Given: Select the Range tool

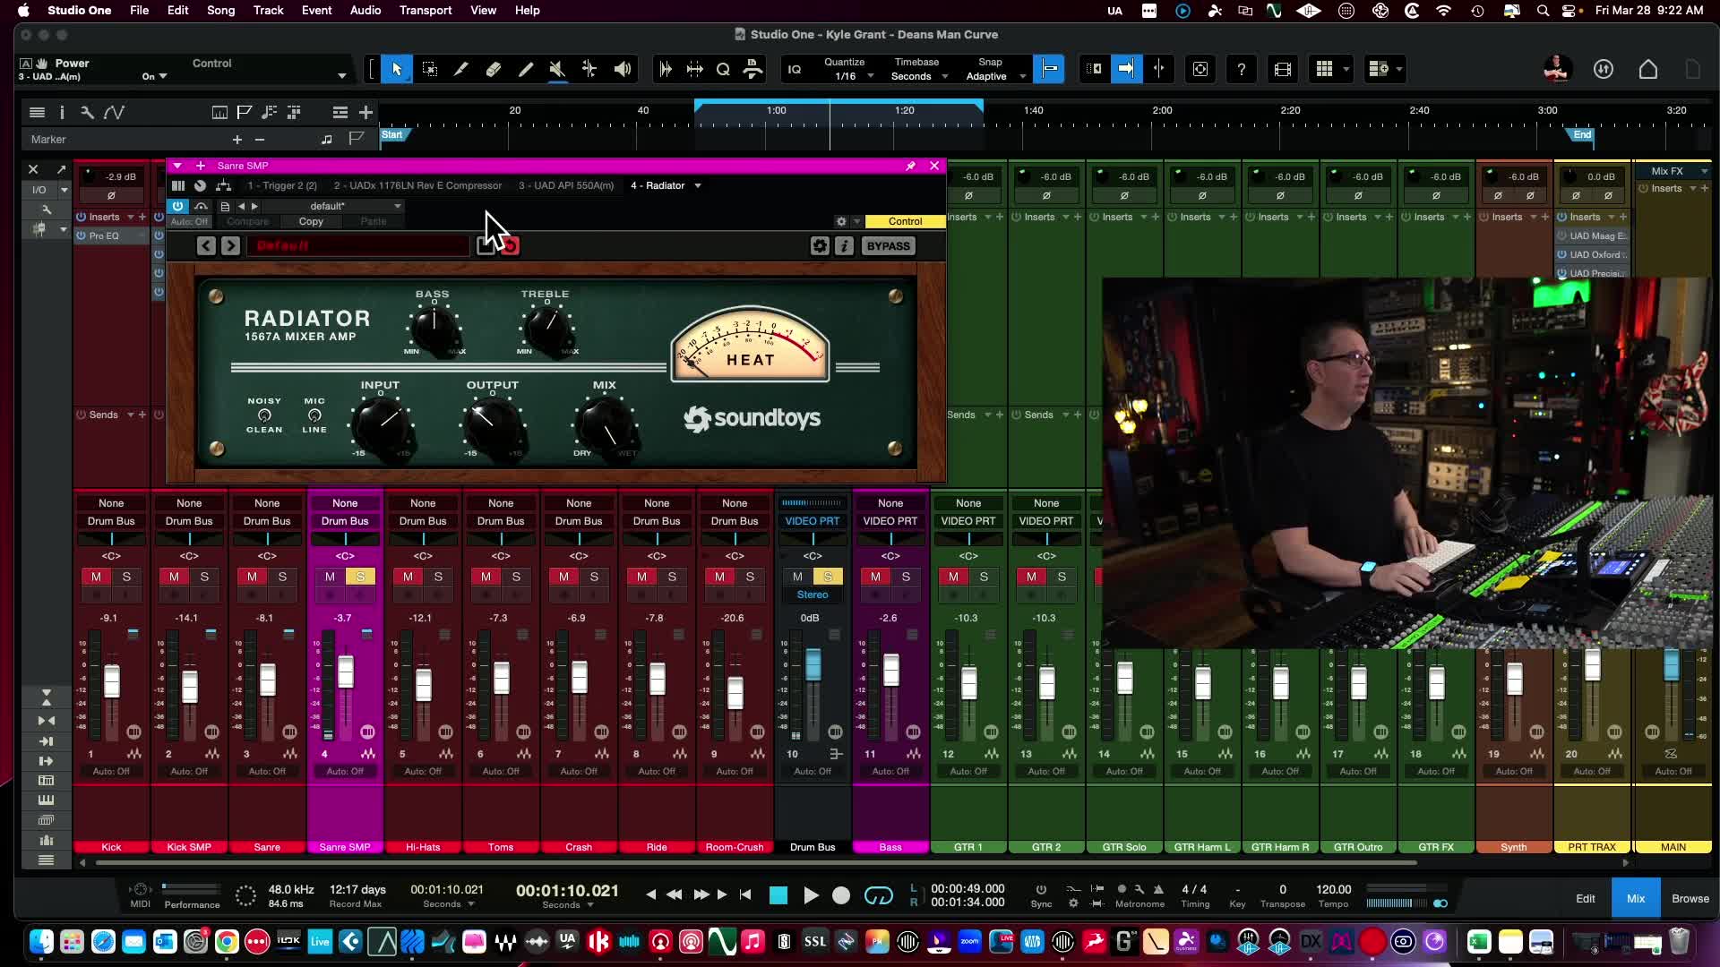Looking at the screenshot, I should pos(429,69).
